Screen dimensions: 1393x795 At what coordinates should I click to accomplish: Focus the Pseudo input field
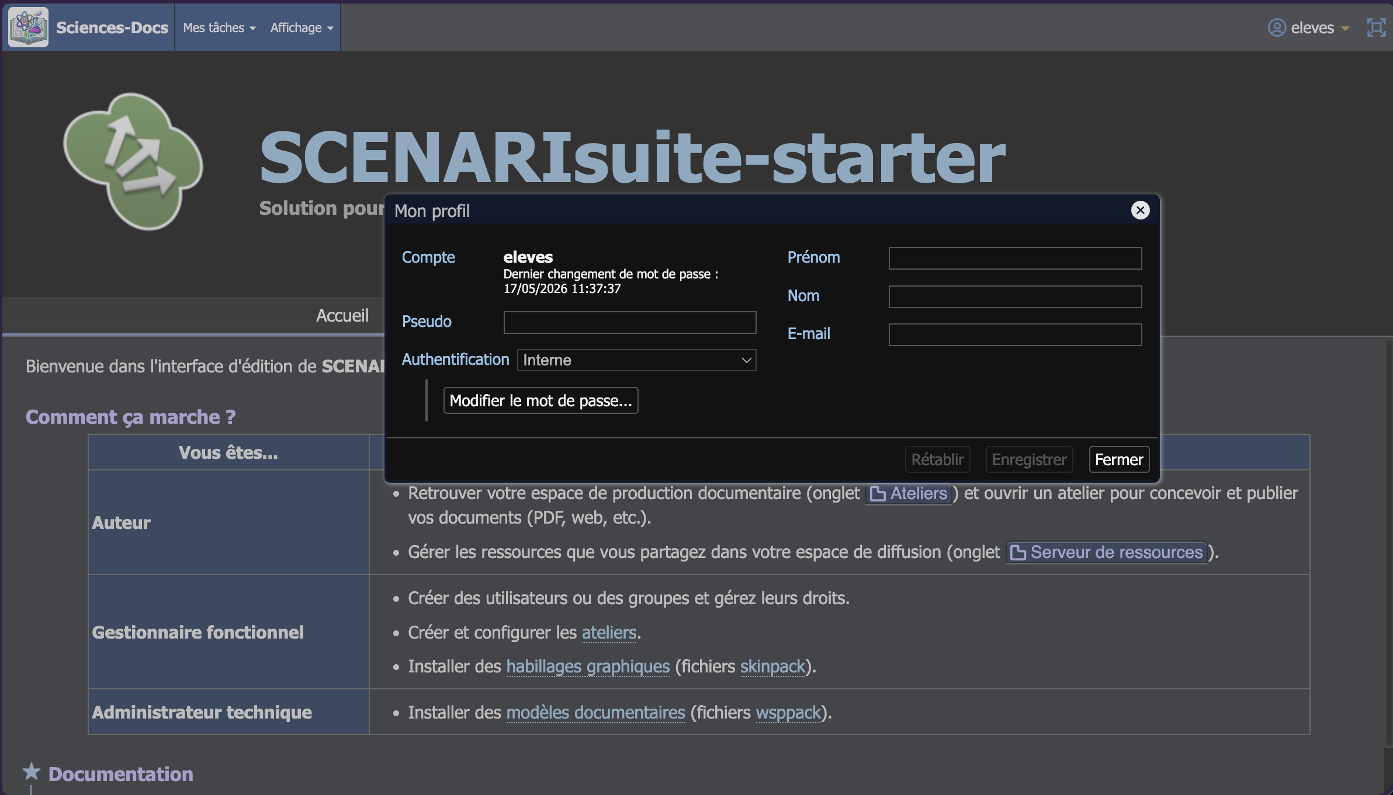click(x=630, y=322)
